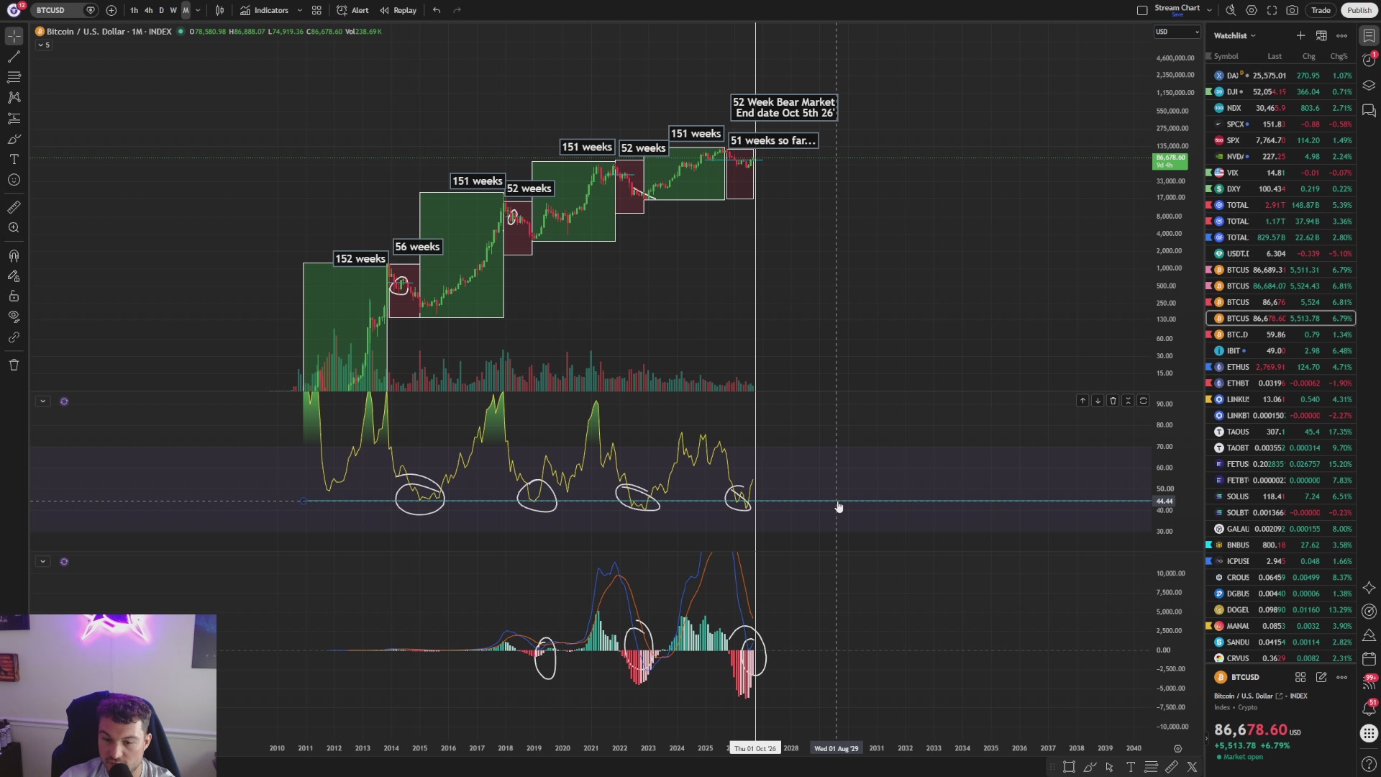Take a snapshot with the camera icon
Screen dimensions: 1381x777
1293,10
